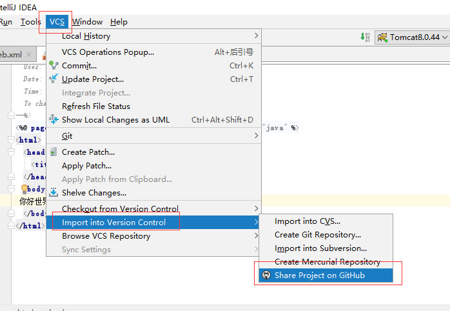
Task: Click the Commit icon in VCS menu
Action: coord(54,66)
